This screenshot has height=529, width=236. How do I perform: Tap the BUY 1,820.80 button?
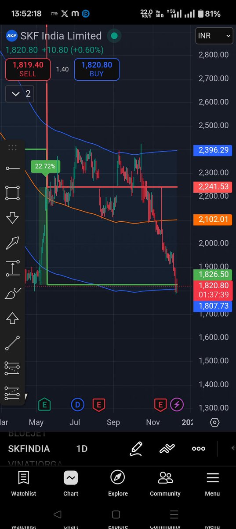point(97,70)
